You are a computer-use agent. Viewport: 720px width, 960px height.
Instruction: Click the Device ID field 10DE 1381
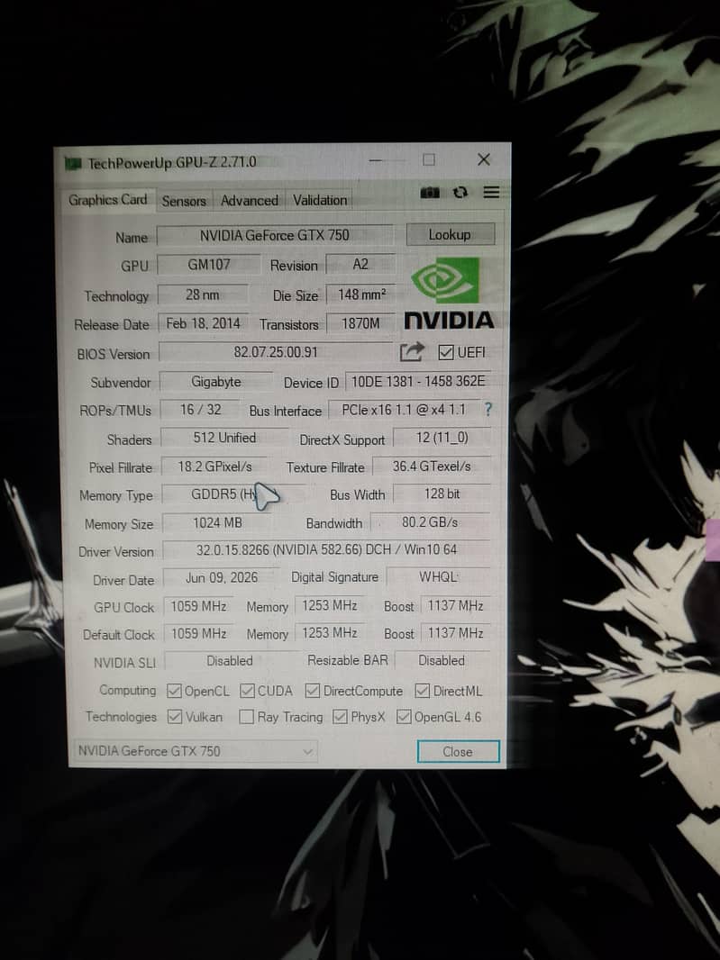click(x=418, y=382)
